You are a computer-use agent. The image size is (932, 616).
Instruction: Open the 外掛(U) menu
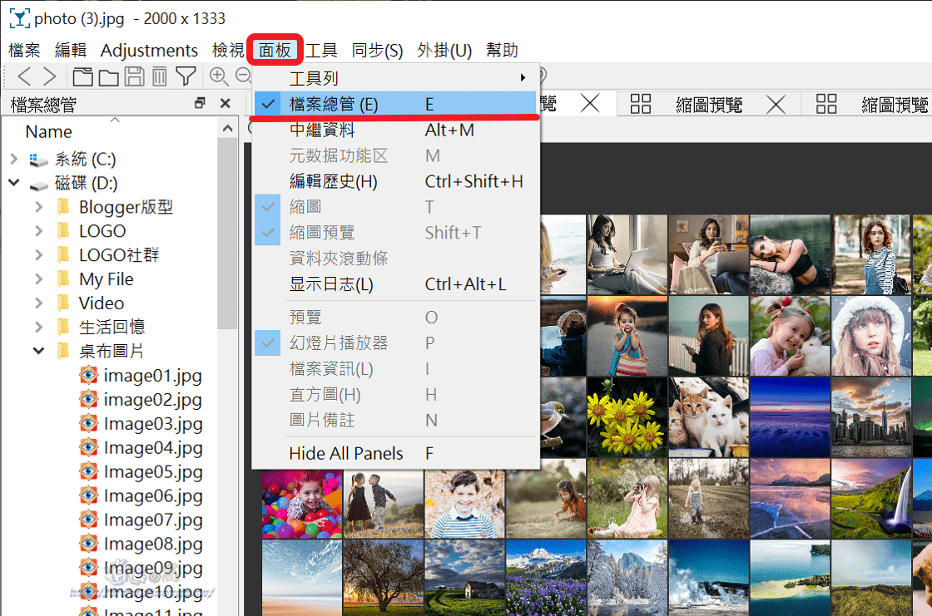click(x=444, y=50)
